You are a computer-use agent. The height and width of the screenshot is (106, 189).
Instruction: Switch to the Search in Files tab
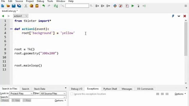click(9, 89)
